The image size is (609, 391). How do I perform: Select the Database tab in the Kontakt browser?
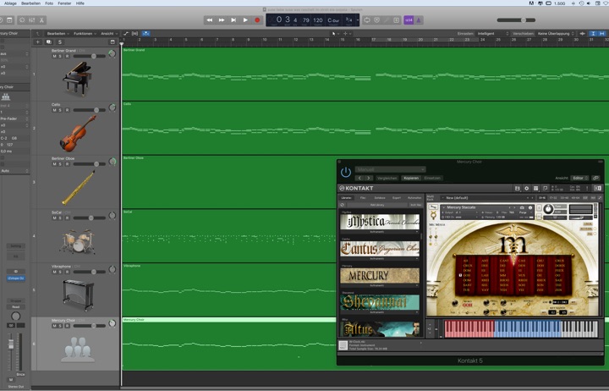click(x=380, y=198)
